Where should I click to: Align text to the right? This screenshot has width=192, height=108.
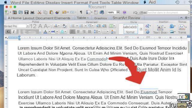coord(84,32)
